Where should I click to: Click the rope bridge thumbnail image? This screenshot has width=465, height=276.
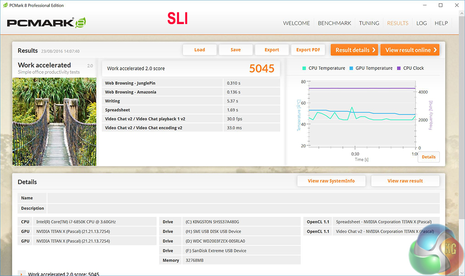tap(54, 122)
